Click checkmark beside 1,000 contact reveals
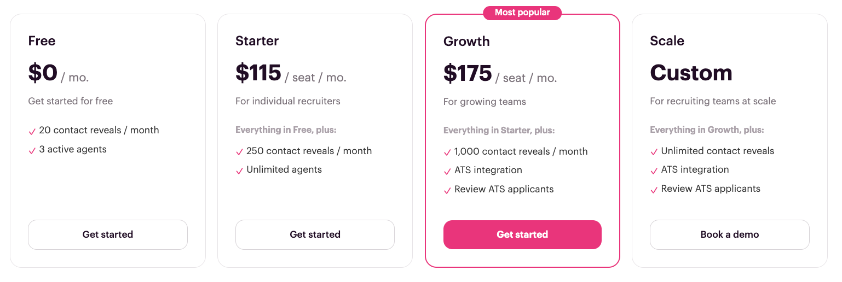Screen dimensions: 842x282 pos(447,152)
